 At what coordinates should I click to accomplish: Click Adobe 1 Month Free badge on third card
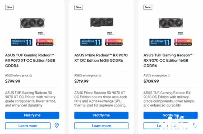[x=183, y=42]
